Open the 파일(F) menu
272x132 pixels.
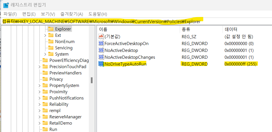[x=10, y=14]
